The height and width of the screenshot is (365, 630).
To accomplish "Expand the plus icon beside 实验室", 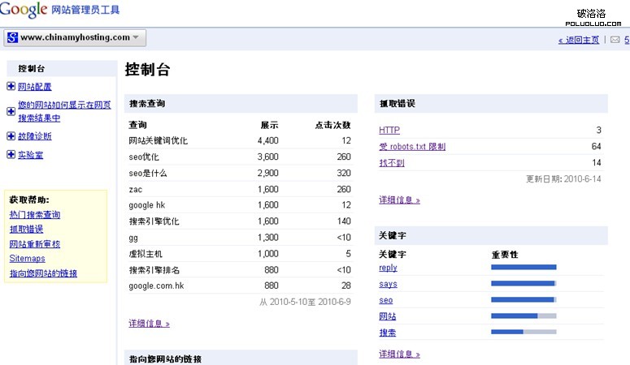I will point(11,155).
